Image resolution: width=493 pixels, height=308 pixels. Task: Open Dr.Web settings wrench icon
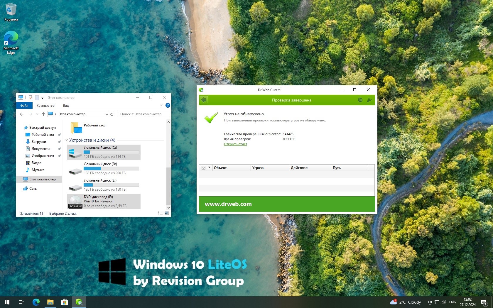[x=369, y=100]
